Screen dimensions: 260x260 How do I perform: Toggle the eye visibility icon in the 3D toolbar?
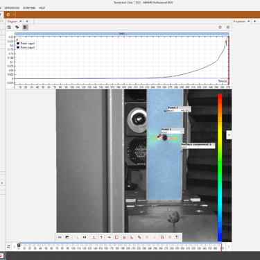click(85, 237)
